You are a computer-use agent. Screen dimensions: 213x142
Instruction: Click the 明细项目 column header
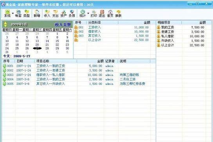pyautogui.click(x=164, y=23)
